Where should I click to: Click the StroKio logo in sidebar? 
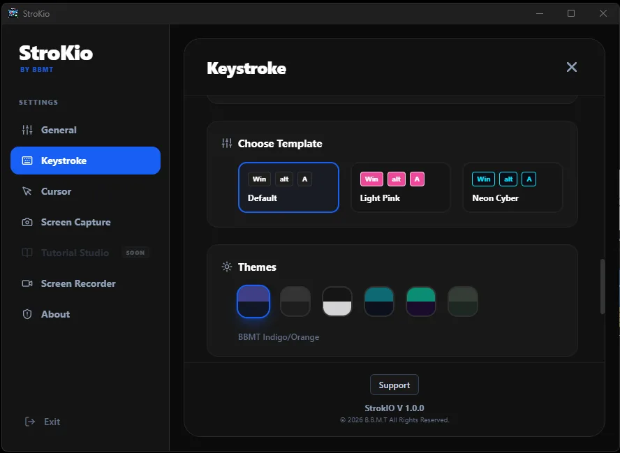56,53
